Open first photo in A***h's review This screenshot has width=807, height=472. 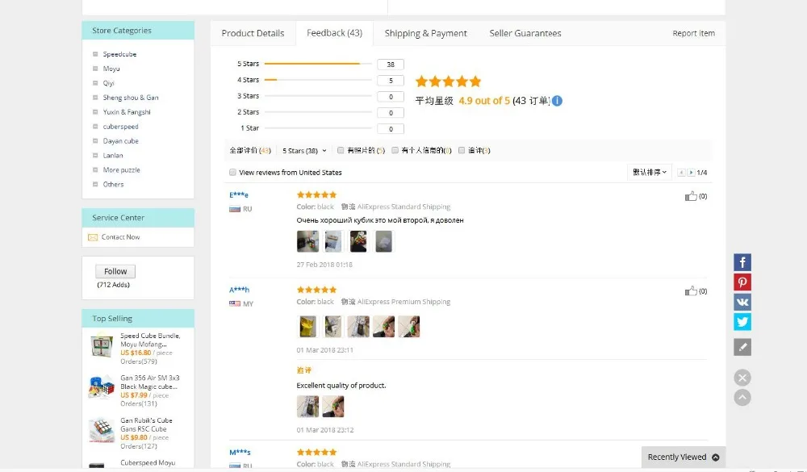pyautogui.click(x=307, y=326)
